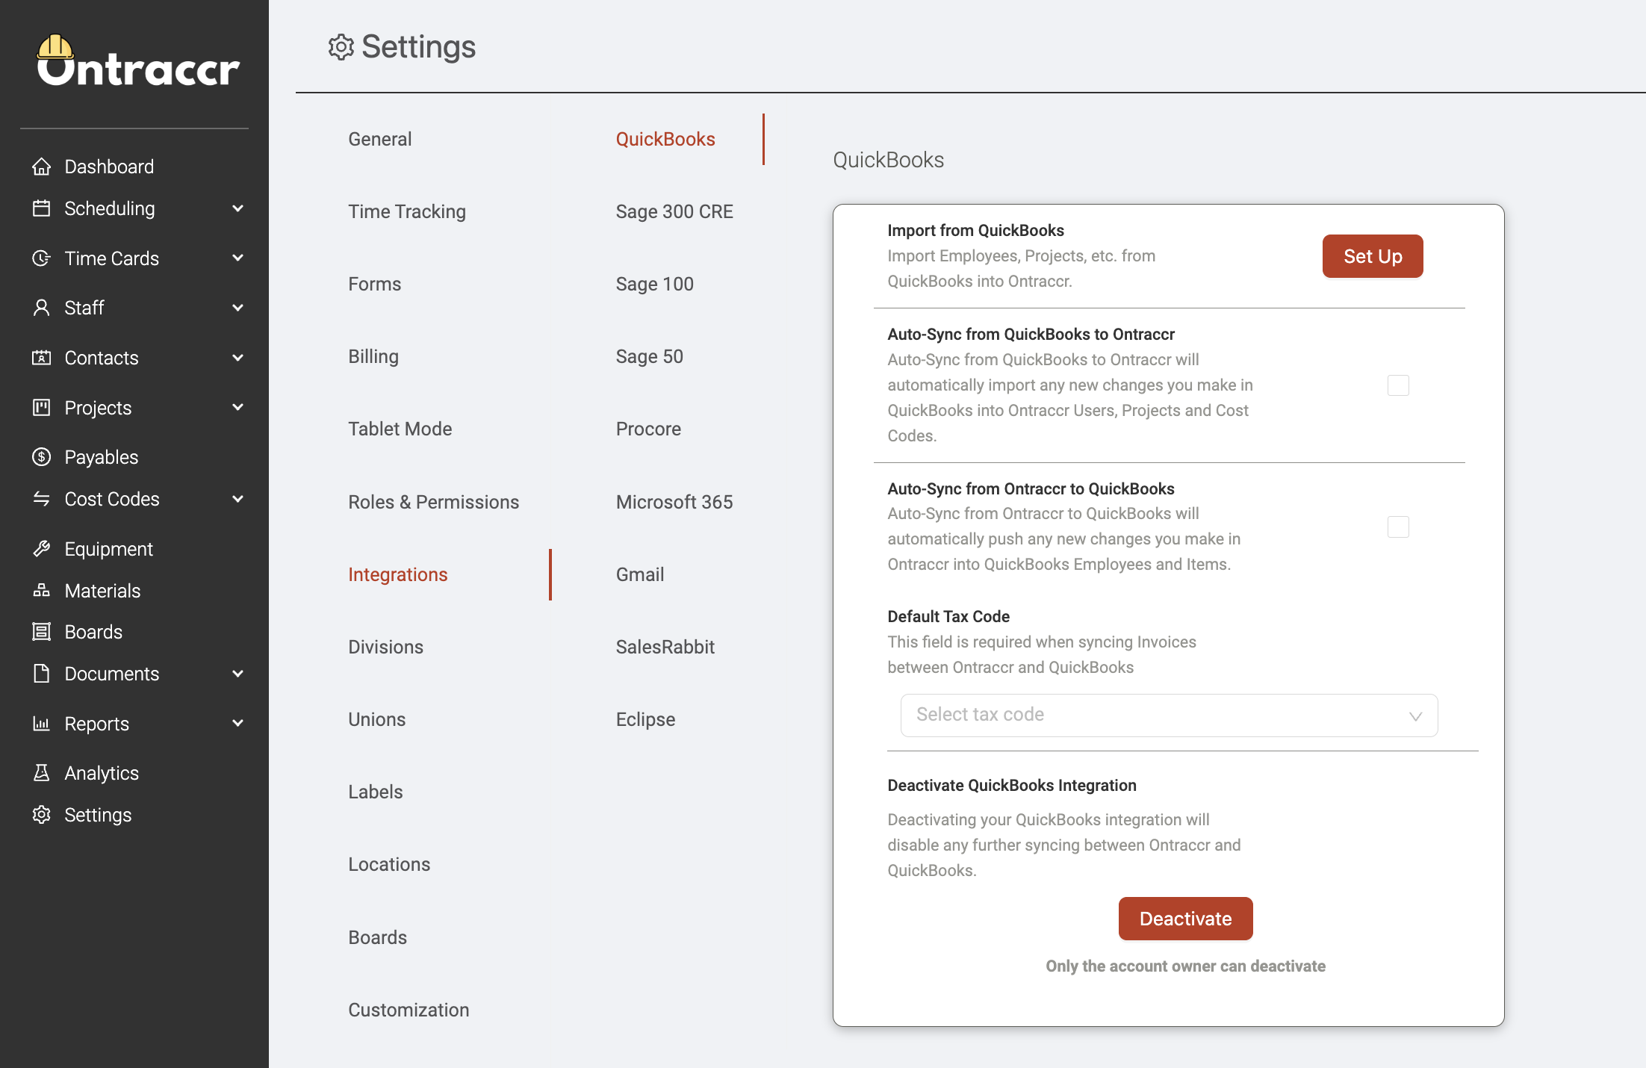Click the Documents file icon

[42, 674]
